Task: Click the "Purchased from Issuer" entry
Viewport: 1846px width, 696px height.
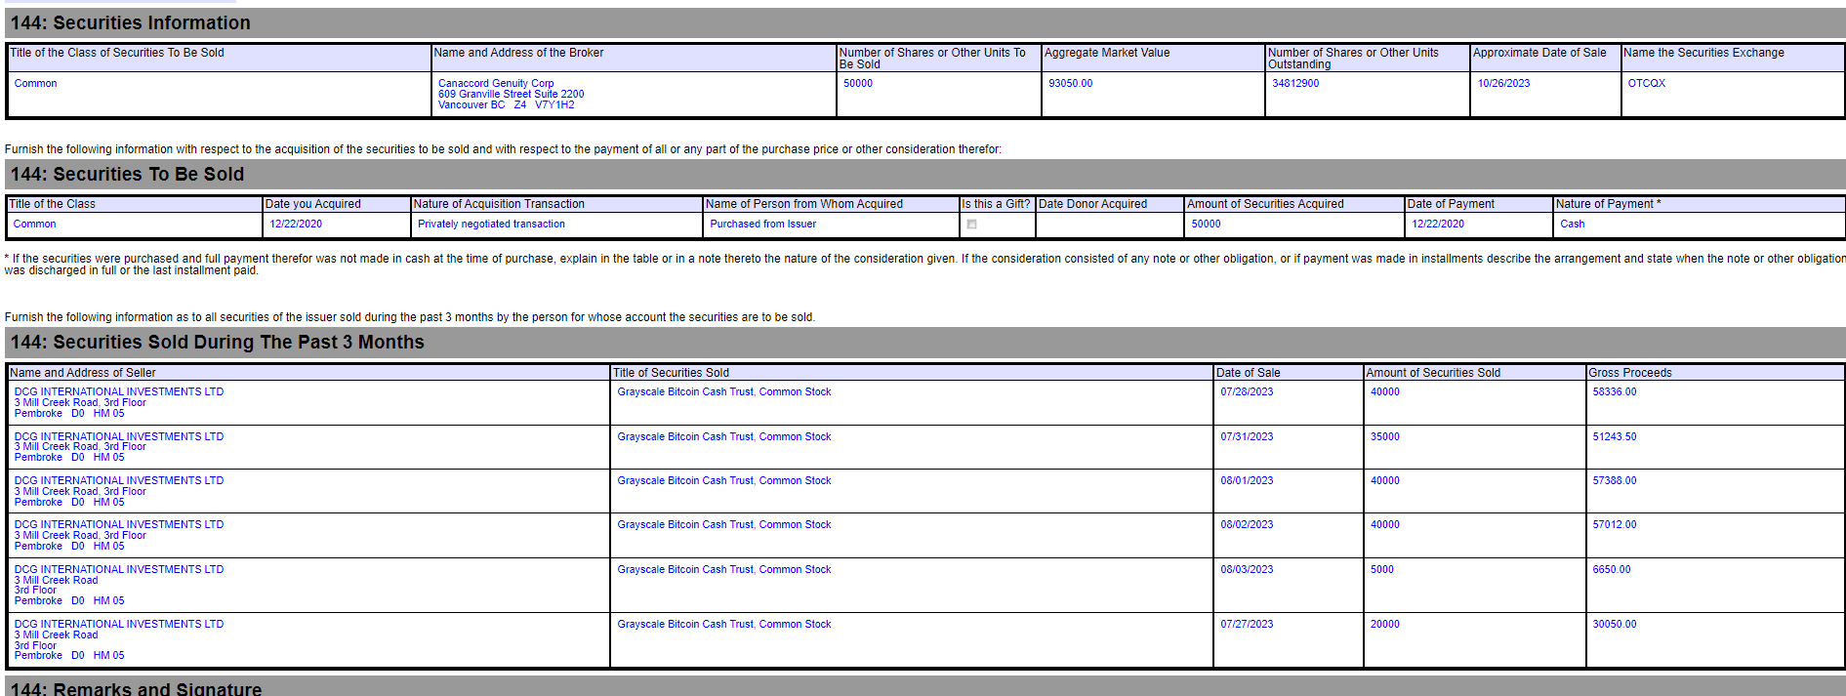Action: 762,225
